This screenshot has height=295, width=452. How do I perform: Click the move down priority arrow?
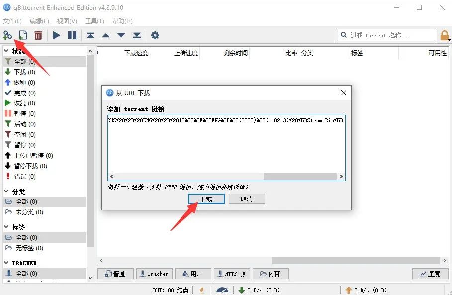point(121,35)
